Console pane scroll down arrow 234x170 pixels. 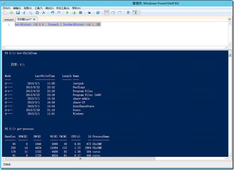230,155
